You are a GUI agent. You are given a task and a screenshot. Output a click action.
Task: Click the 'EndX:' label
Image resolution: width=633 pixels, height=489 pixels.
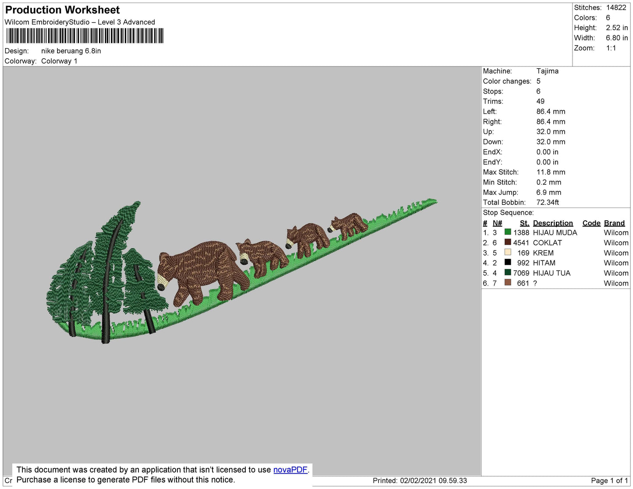click(x=492, y=152)
